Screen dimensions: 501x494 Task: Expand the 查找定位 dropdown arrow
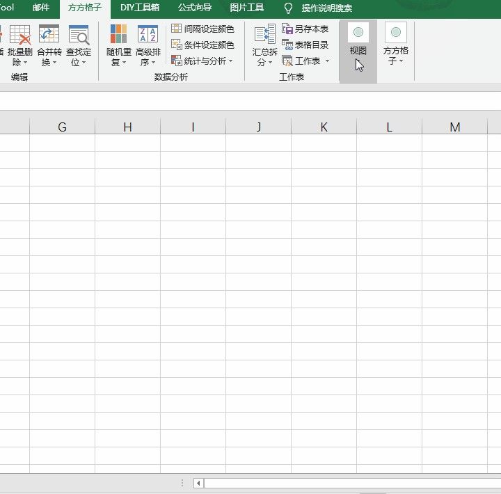84,63
